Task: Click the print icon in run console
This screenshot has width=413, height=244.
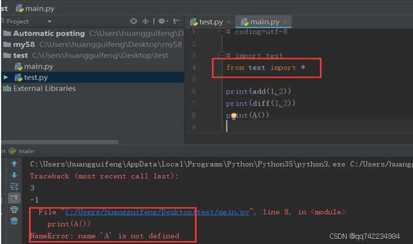Action: click(15, 209)
